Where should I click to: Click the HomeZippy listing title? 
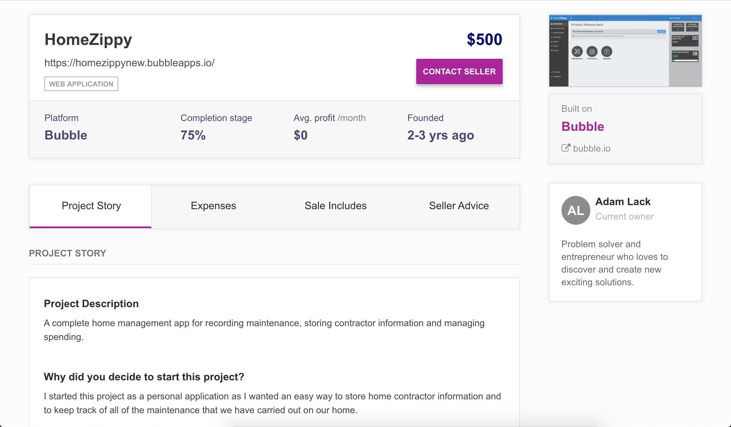[x=88, y=39]
